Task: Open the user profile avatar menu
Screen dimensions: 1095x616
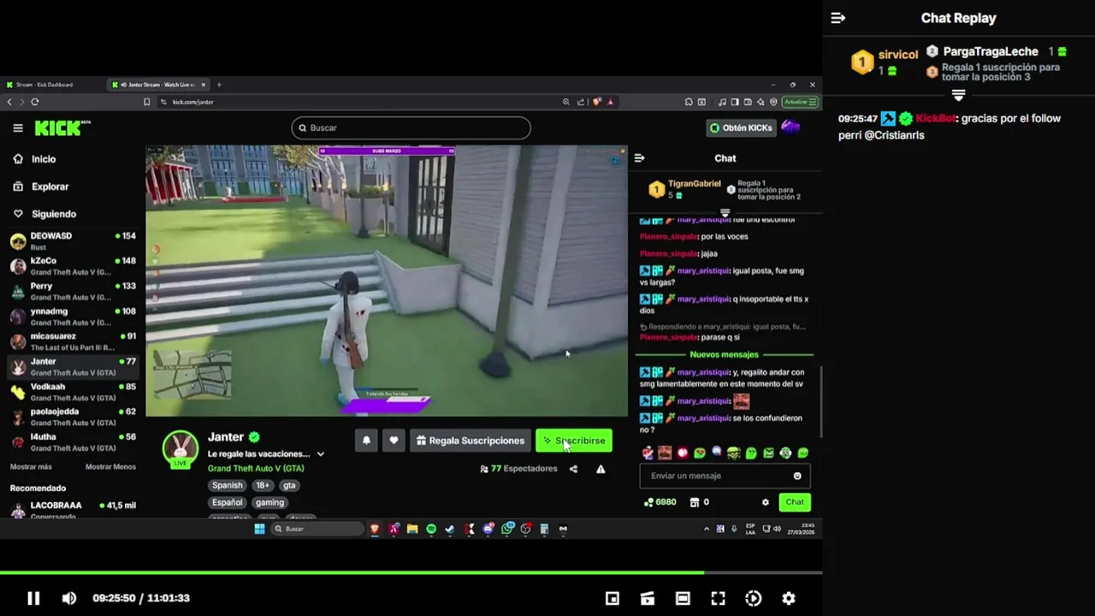Action: pos(790,127)
